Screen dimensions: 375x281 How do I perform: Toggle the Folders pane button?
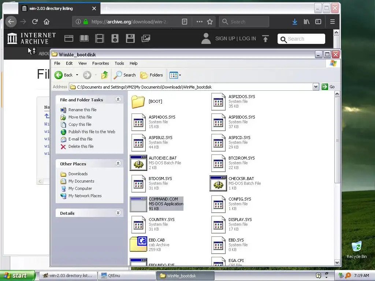coord(151,75)
